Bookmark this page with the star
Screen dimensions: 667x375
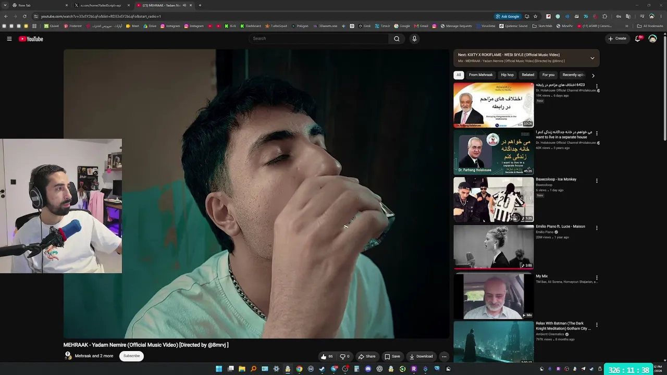pos(535,16)
